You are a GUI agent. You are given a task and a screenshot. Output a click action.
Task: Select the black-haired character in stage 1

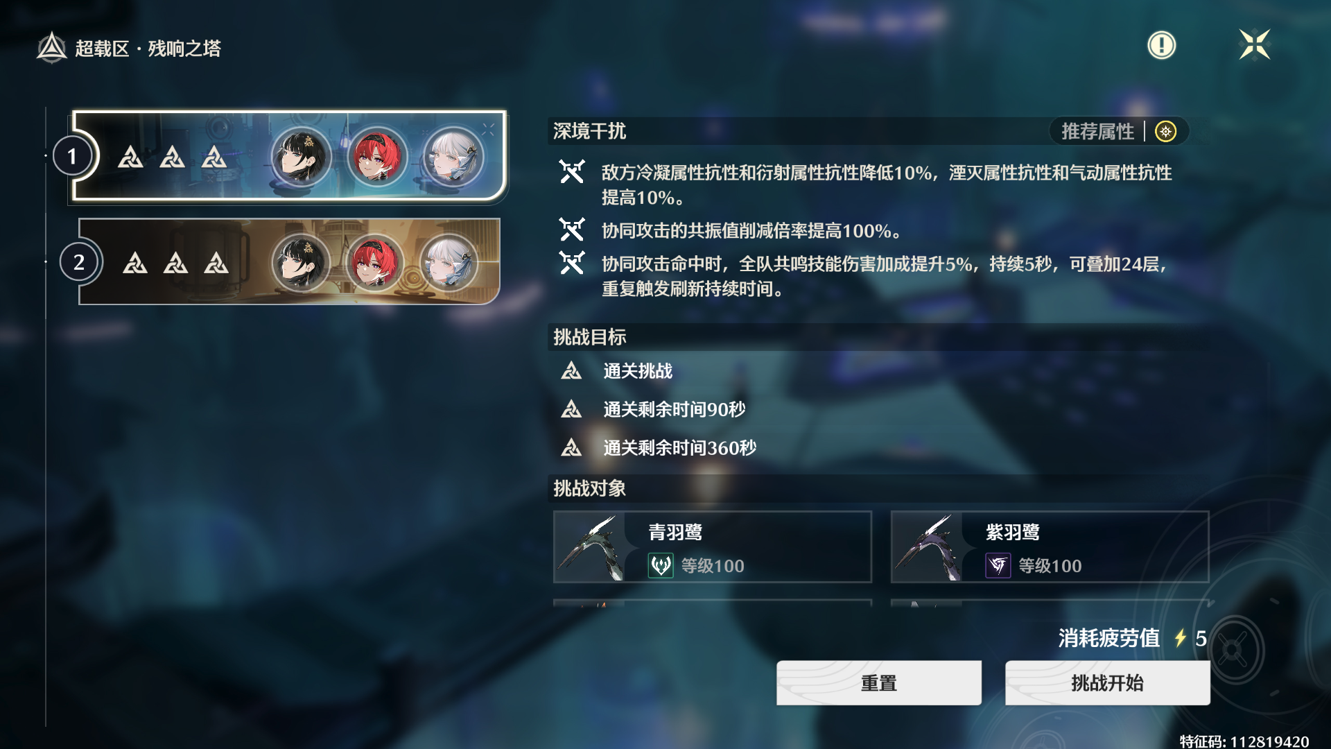click(x=301, y=156)
